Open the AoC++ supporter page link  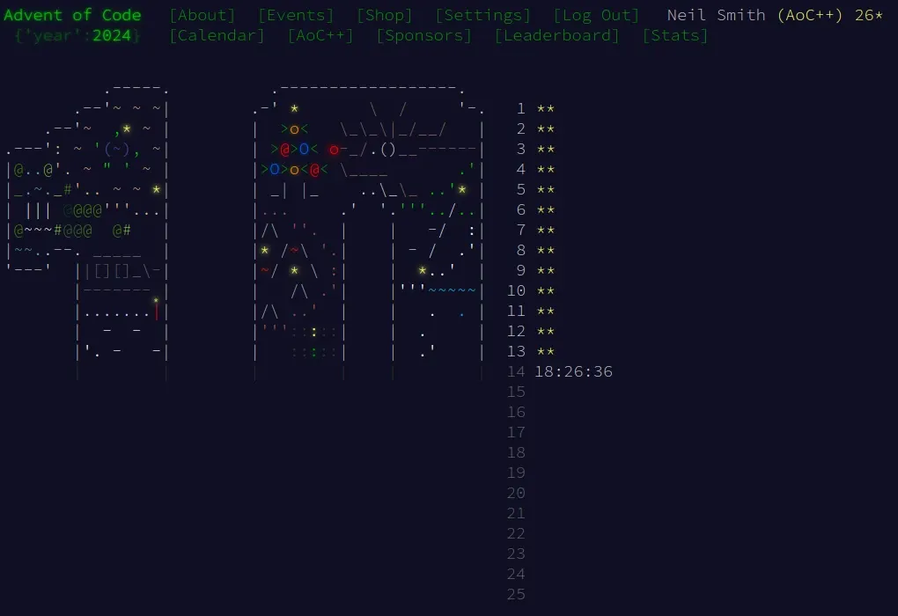point(320,35)
